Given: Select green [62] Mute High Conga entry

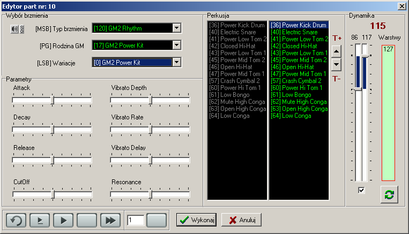Looking at the screenshot, I should click(299, 102).
